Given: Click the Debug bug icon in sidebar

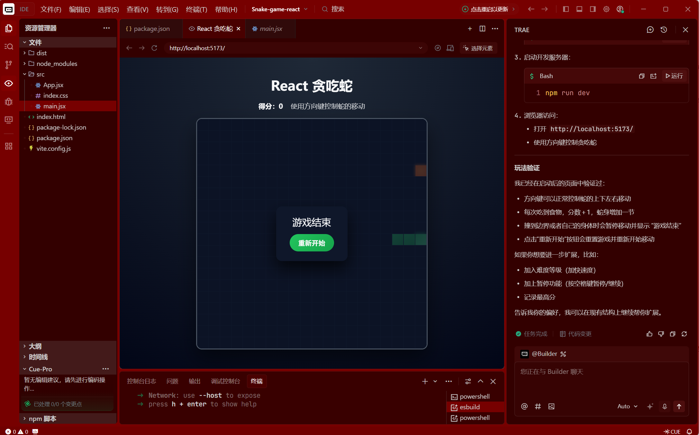Looking at the screenshot, I should click(9, 102).
